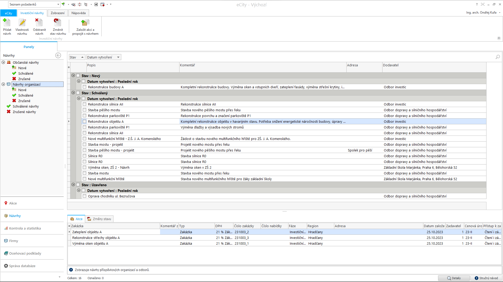
Task: Switch to the eCity tab
Action: [x=9, y=13]
